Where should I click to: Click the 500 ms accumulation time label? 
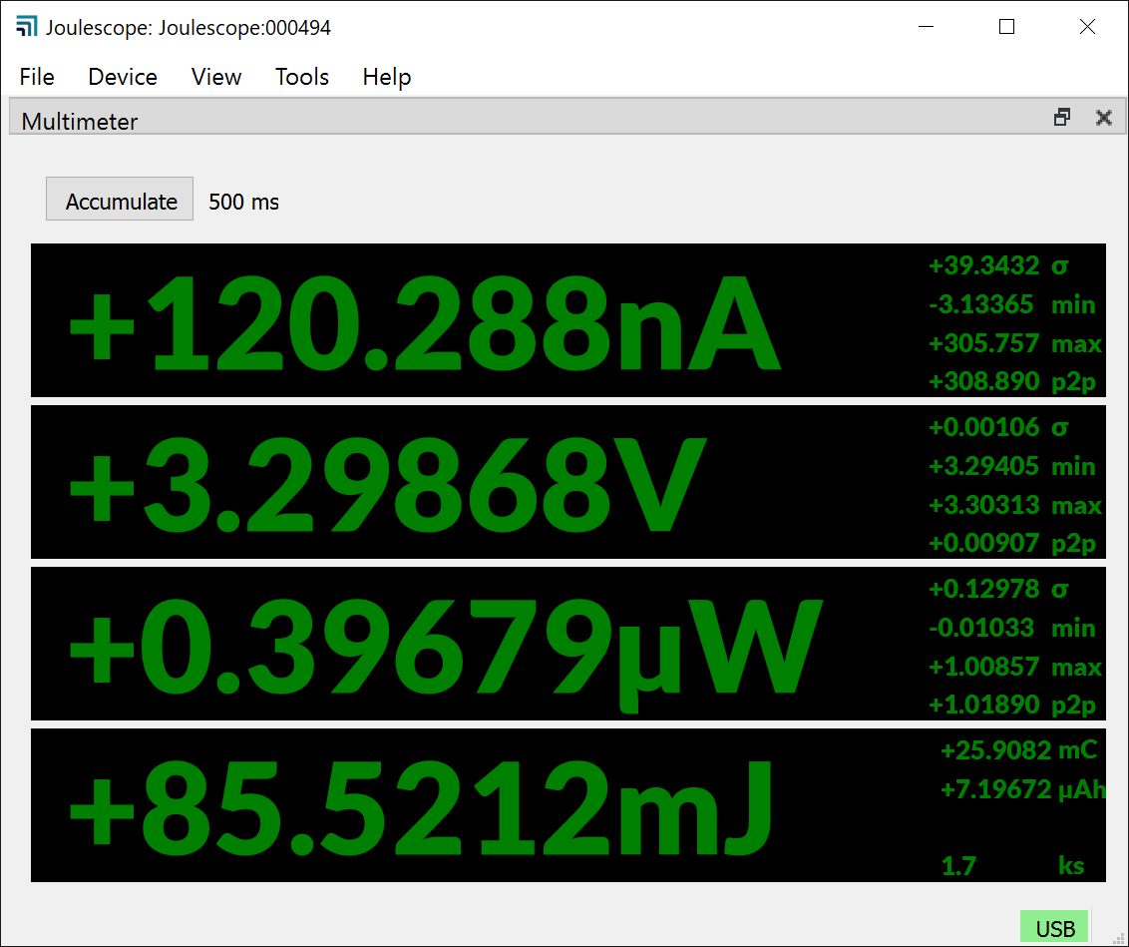point(243,202)
